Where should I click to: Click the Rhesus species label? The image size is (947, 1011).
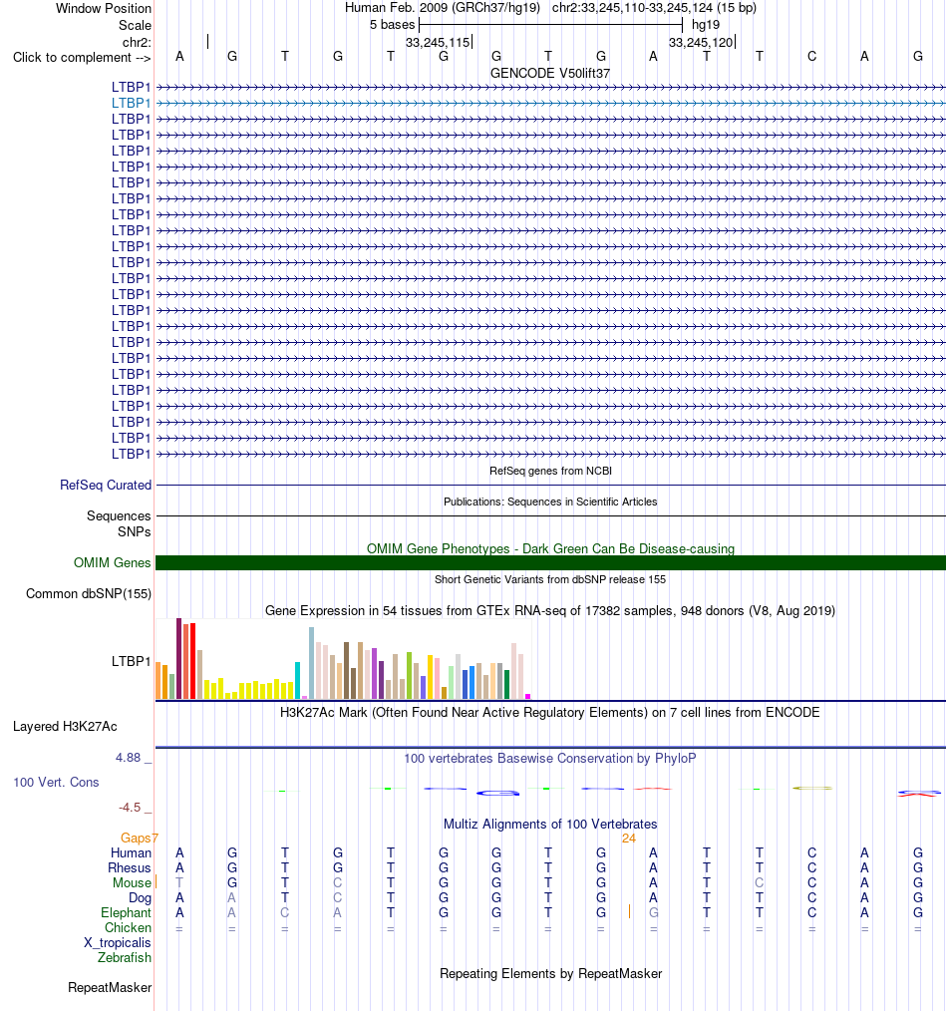129,867
